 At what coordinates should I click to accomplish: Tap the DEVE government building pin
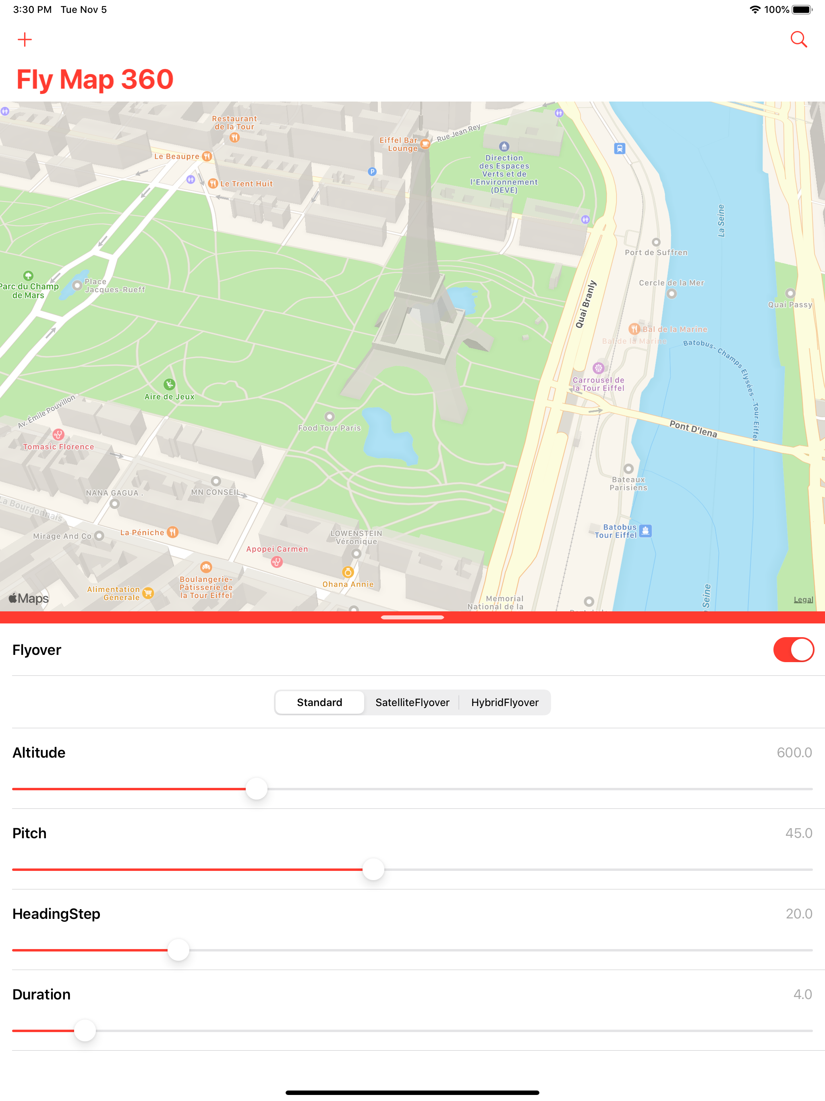[x=504, y=146]
